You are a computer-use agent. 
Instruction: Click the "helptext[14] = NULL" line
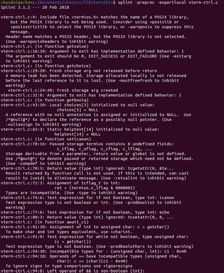78,134
